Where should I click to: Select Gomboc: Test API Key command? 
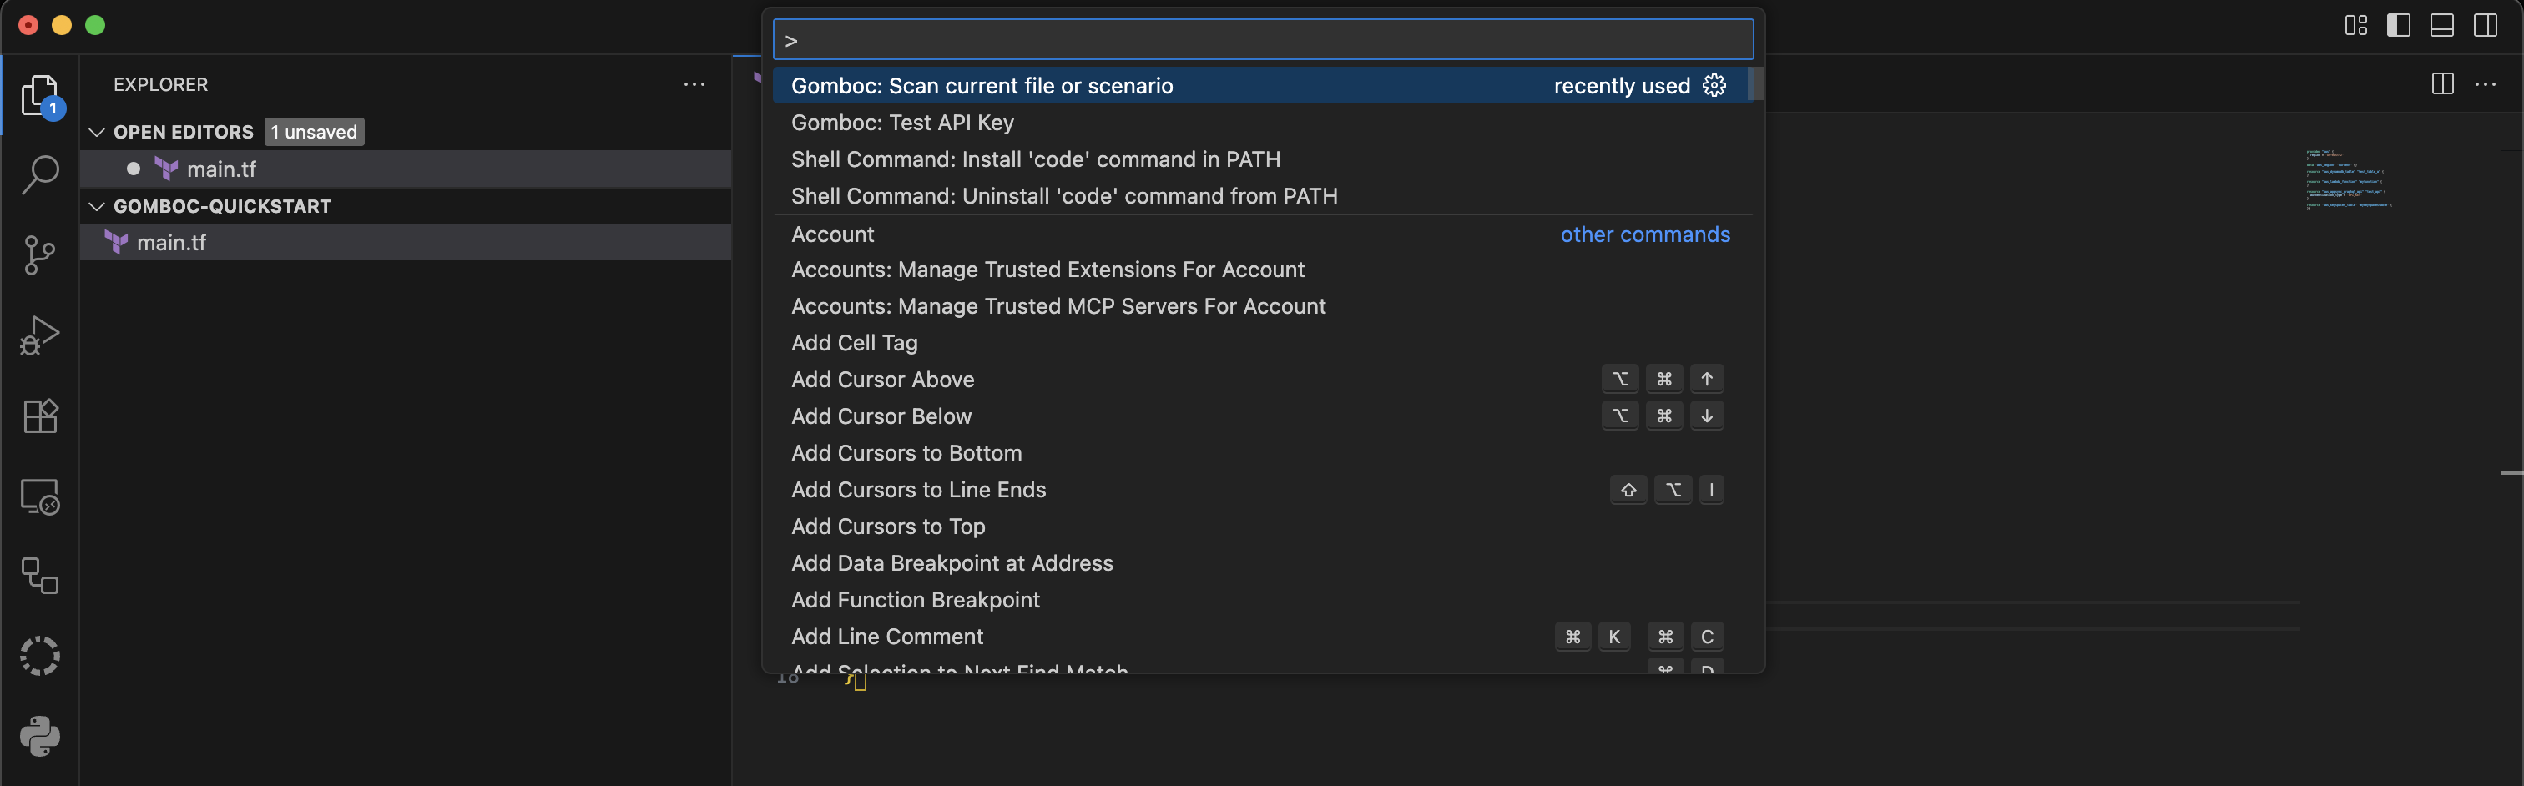(901, 123)
